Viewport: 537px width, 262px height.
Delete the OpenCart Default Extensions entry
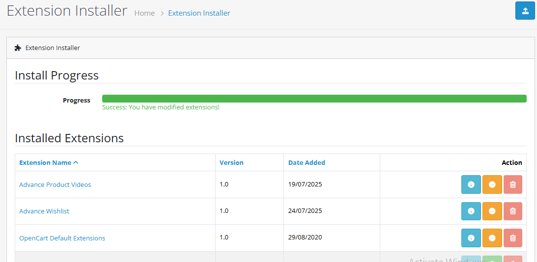click(x=513, y=238)
